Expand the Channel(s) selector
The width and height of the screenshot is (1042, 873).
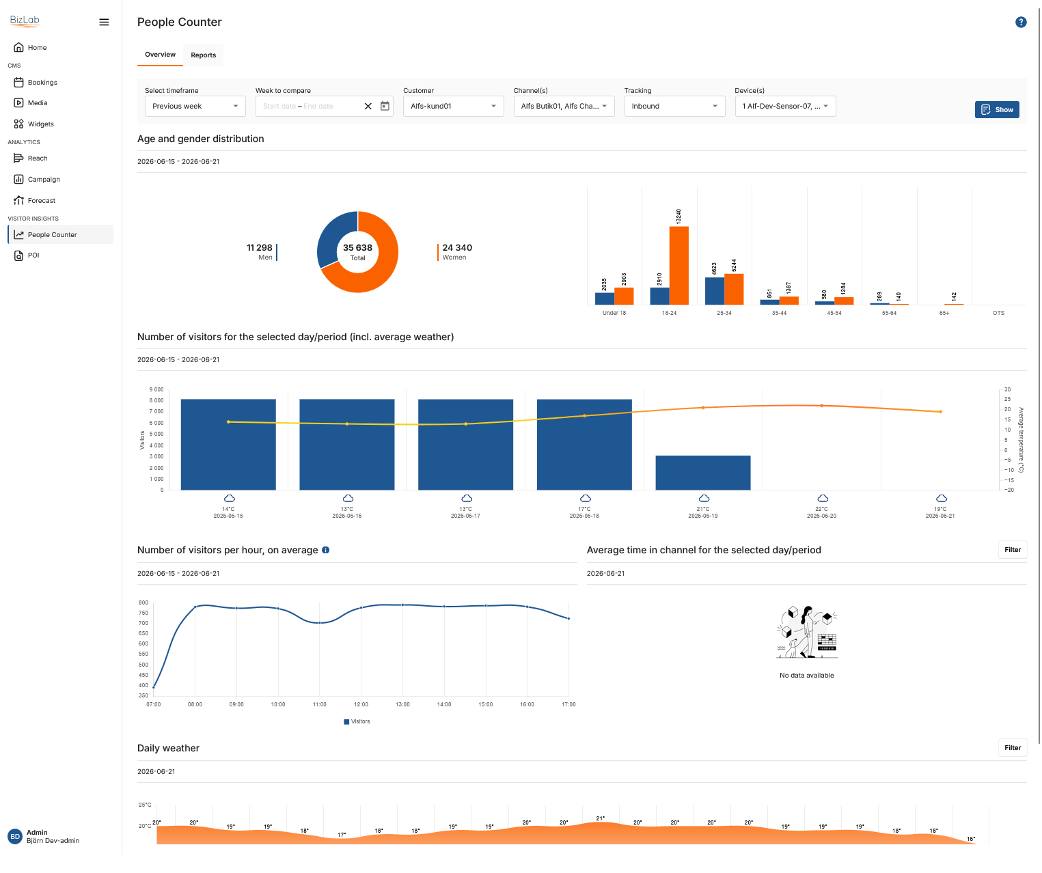tap(564, 106)
